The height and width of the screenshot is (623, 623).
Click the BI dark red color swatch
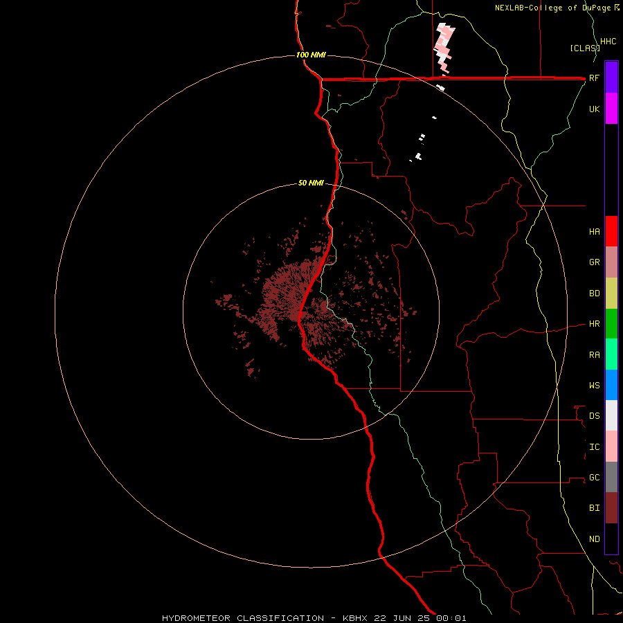coord(611,508)
